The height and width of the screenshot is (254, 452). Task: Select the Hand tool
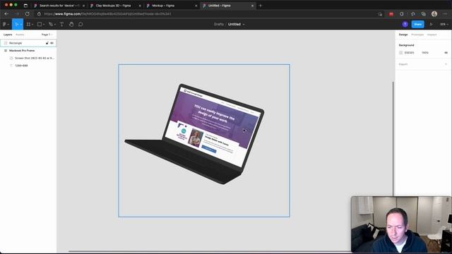click(71, 25)
